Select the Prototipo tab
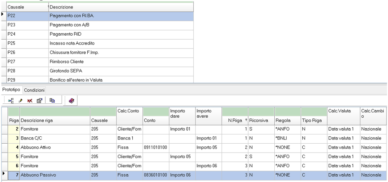 (12, 90)
